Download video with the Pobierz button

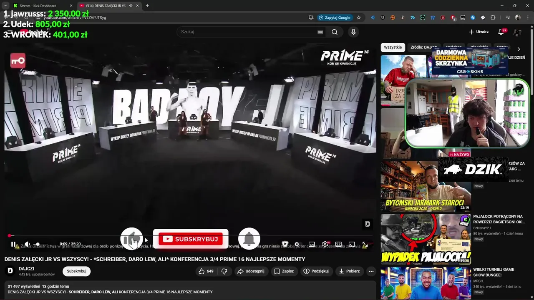[x=349, y=271]
